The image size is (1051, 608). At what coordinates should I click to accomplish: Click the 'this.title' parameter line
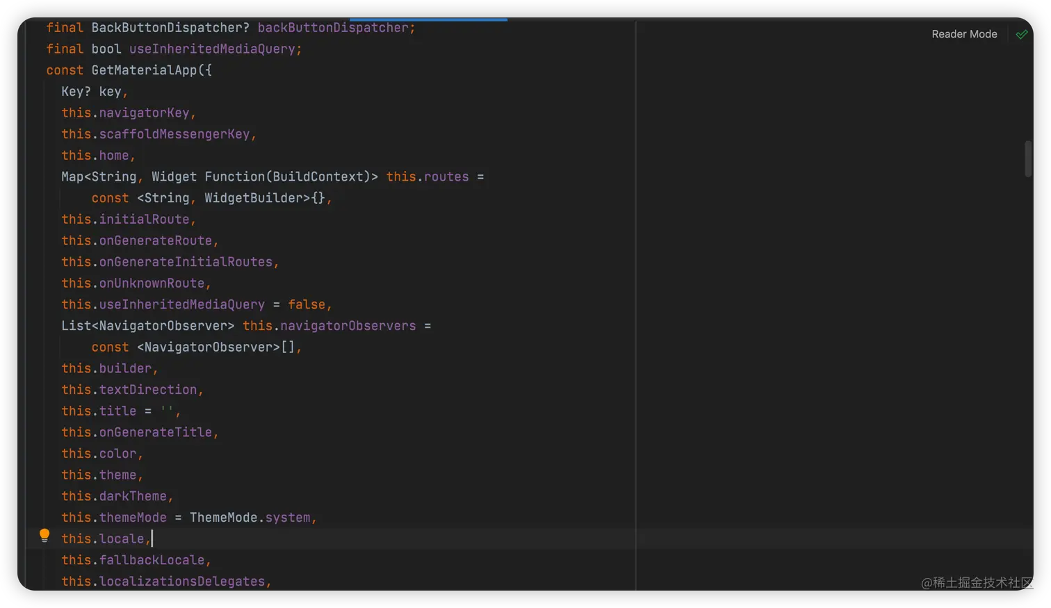tap(121, 411)
